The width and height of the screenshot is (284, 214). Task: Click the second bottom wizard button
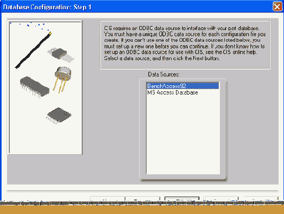point(143,199)
